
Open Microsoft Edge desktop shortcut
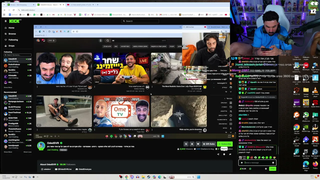(306, 166)
